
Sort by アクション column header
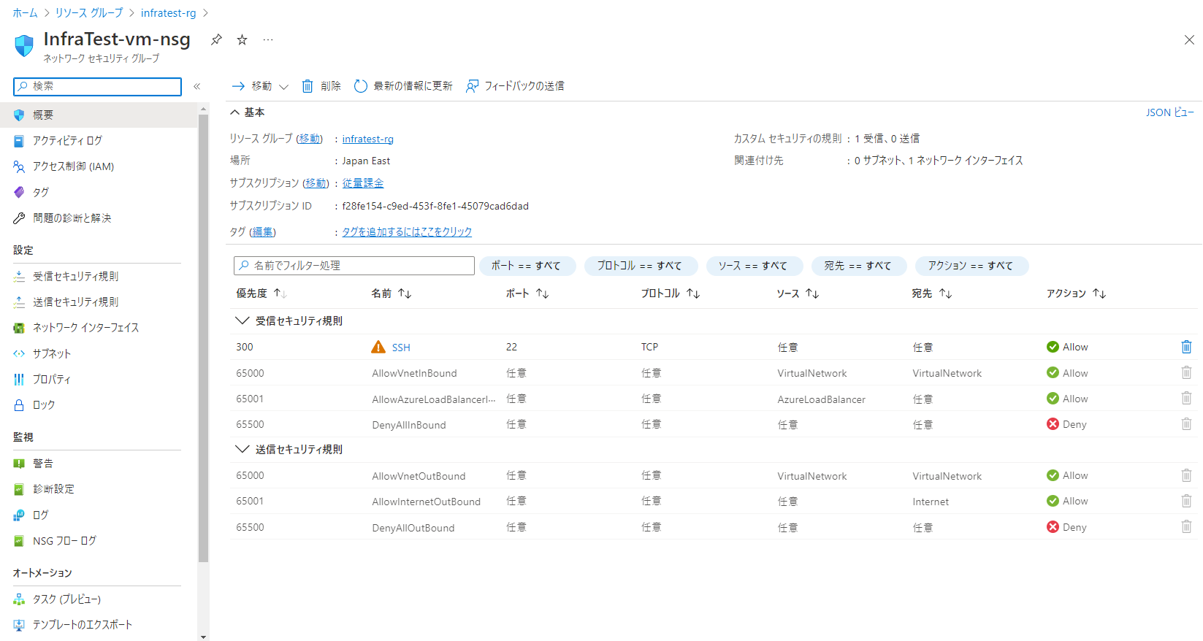tap(1077, 293)
